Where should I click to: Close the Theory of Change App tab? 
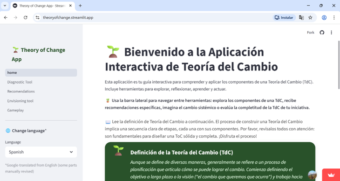point(70,6)
